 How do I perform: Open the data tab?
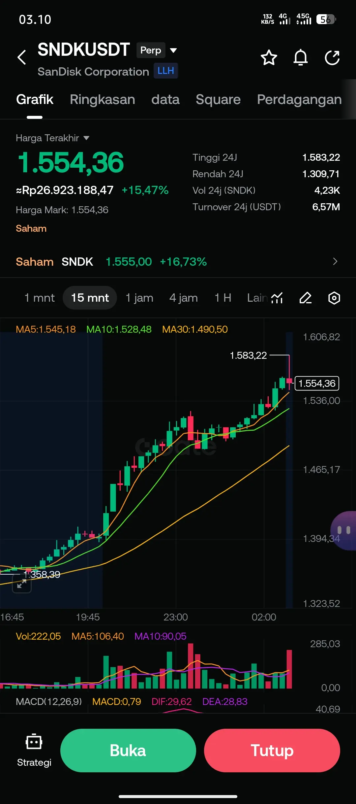[x=165, y=99]
